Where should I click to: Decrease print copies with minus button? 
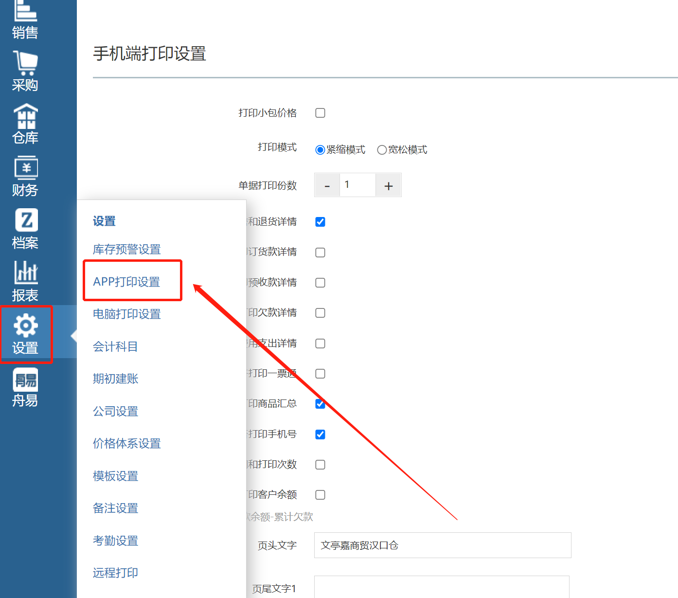pyautogui.click(x=327, y=185)
